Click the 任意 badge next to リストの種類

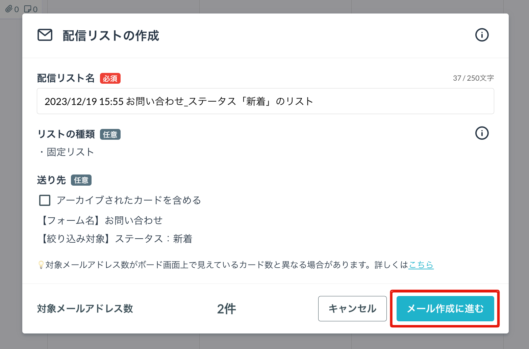point(110,134)
